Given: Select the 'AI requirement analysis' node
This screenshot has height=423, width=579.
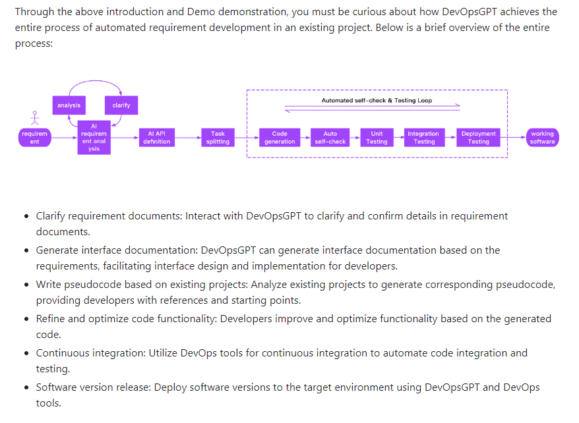Looking at the screenshot, I should click(94, 138).
